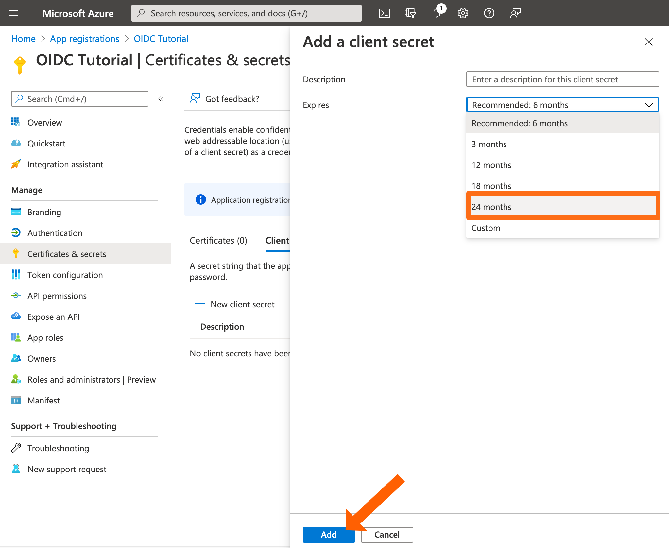
Task: Collapse the sidebar with double chevron
Action: pos(161,99)
